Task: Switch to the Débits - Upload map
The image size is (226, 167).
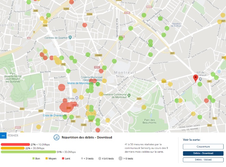Action: [203, 160]
